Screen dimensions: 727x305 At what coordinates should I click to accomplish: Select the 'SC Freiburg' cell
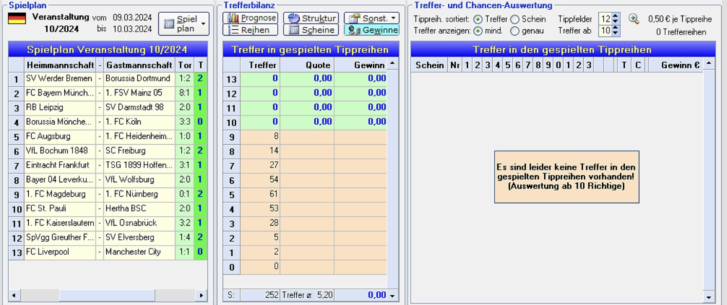pos(139,151)
